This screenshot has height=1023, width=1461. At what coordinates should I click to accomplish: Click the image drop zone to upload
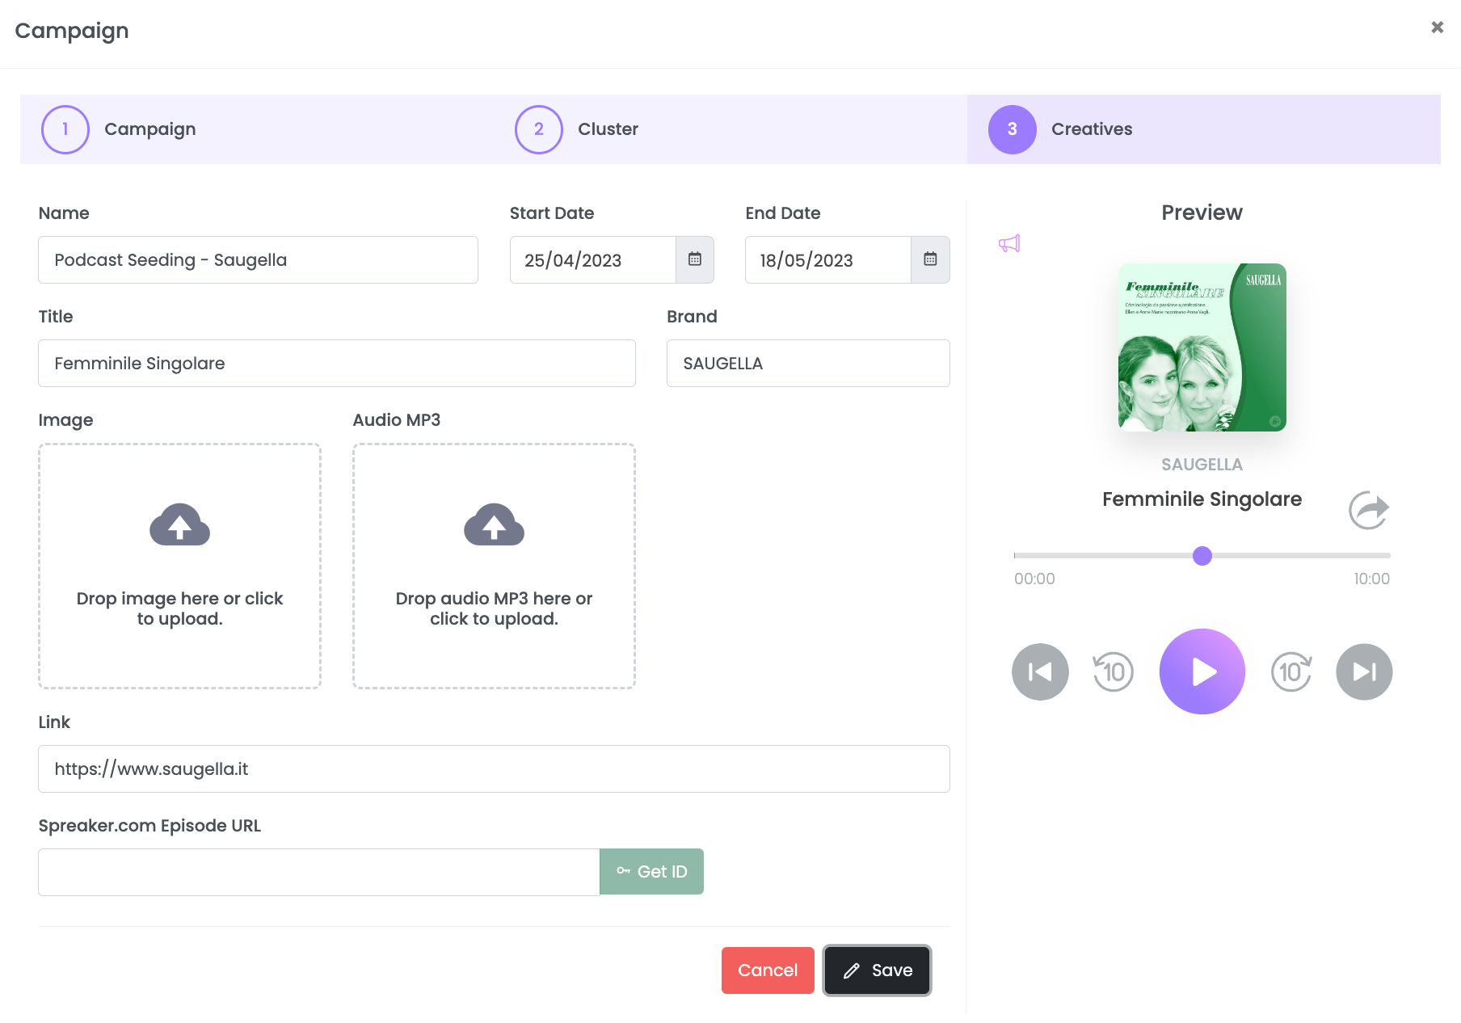[x=179, y=566]
